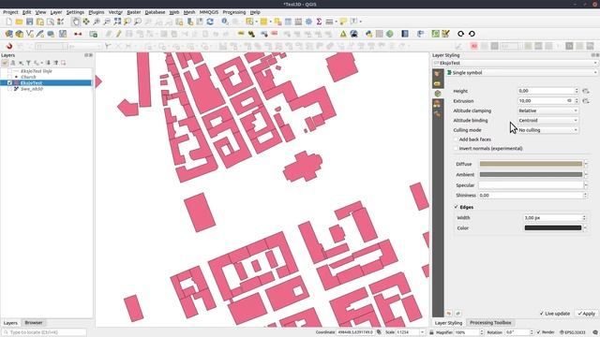Image resolution: width=600 pixels, height=337 pixels.
Task: Toggle the Live update checkbox
Action: pyautogui.click(x=542, y=314)
